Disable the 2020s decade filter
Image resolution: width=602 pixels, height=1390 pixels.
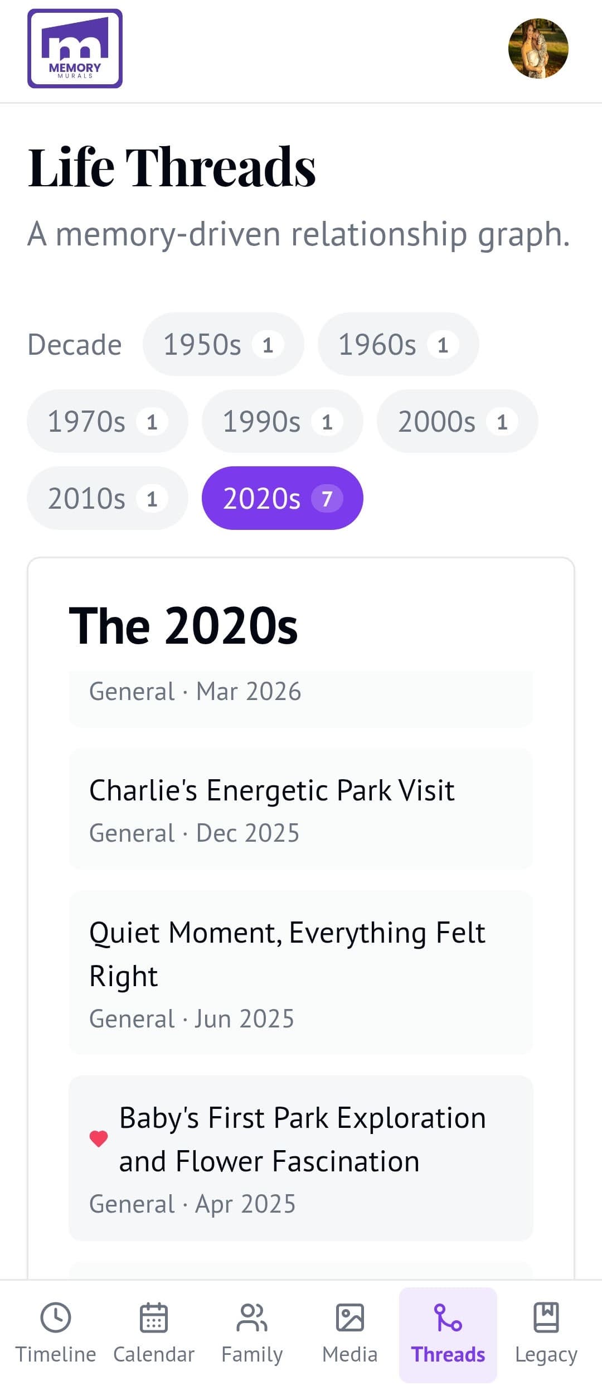pyautogui.click(x=283, y=498)
